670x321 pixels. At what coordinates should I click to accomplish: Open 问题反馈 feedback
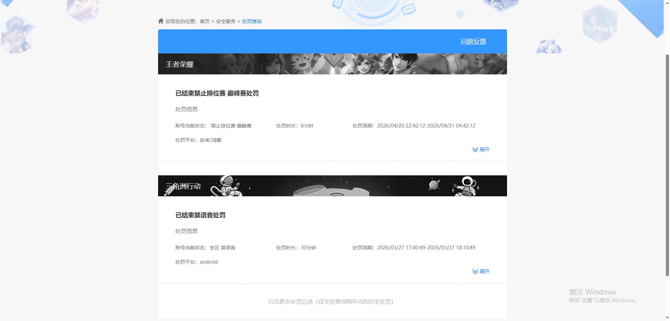pyautogui.click(x=473, y=41)
